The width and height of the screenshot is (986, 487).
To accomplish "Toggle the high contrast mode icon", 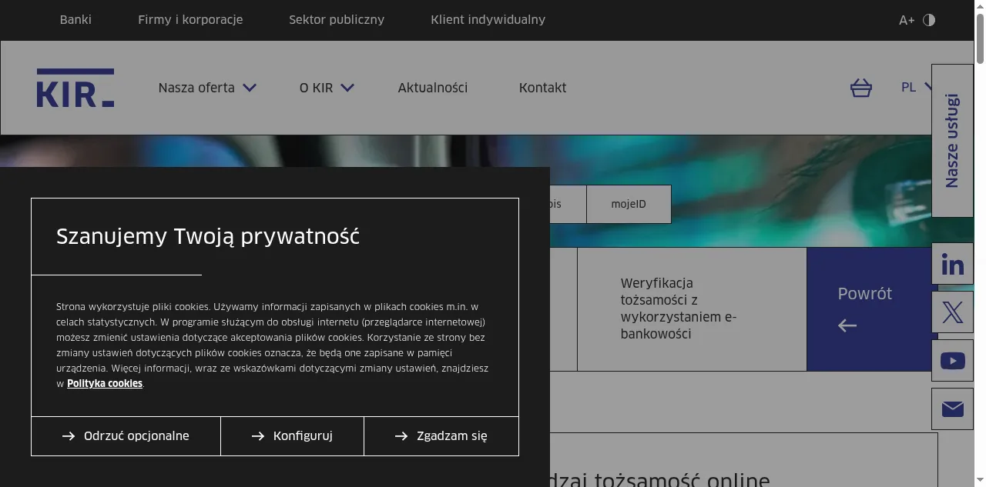I will tap(929, 20).
